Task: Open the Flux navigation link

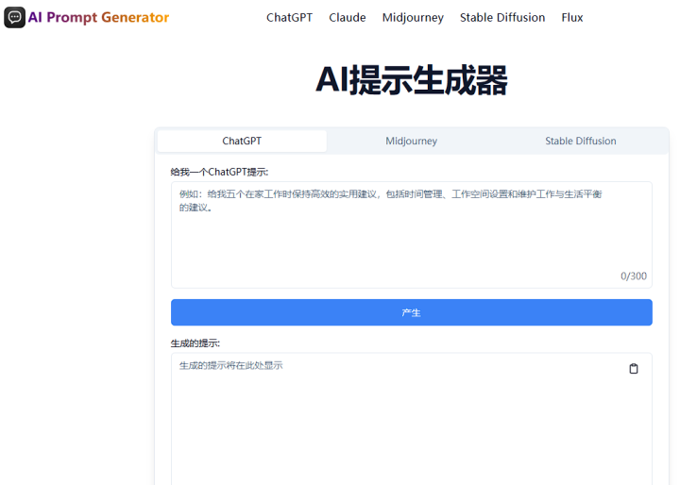Action: (571, 17)
